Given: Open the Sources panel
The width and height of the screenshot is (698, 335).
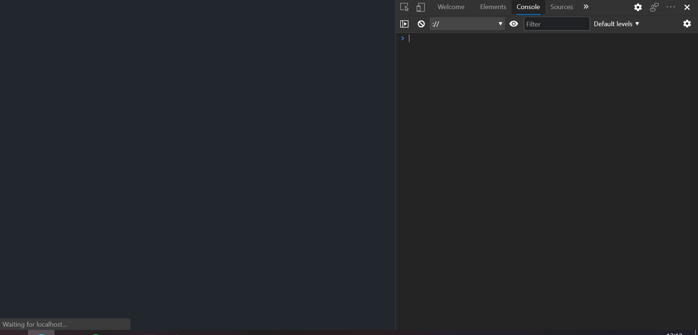Looking at the screenshot, I should coord(561,7).
